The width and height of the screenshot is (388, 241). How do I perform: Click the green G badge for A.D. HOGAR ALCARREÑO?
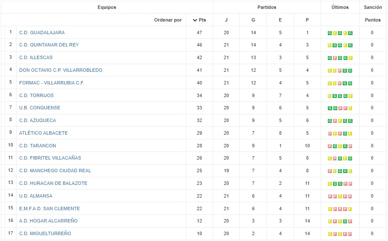click(x=345, y=221)
